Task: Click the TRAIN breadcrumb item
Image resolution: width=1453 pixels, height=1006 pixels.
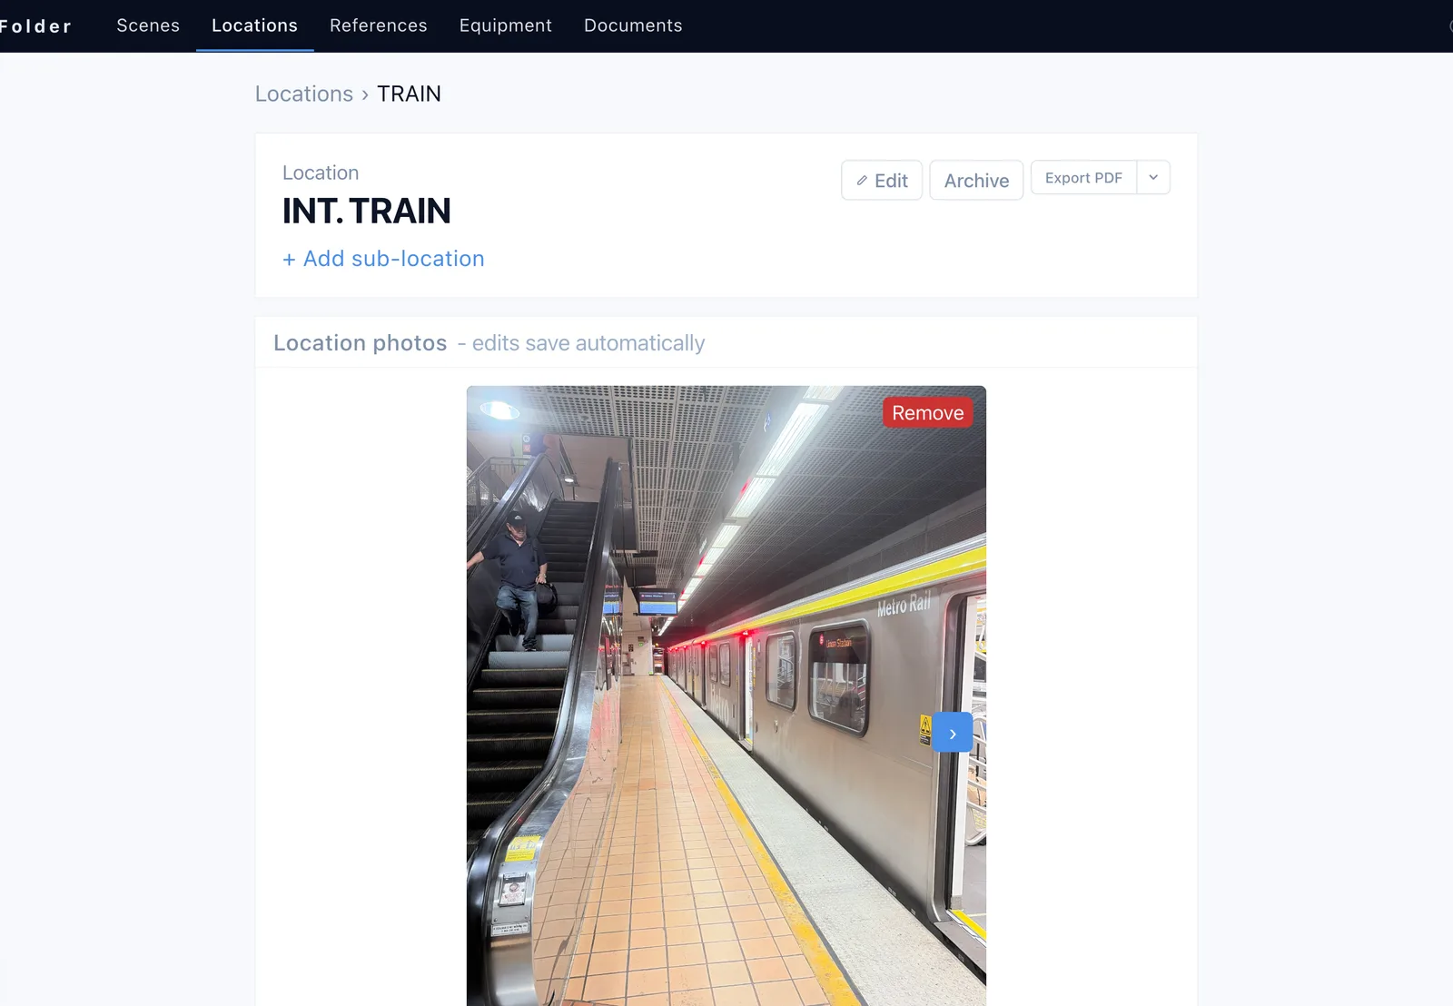Action: click(409, 94)
